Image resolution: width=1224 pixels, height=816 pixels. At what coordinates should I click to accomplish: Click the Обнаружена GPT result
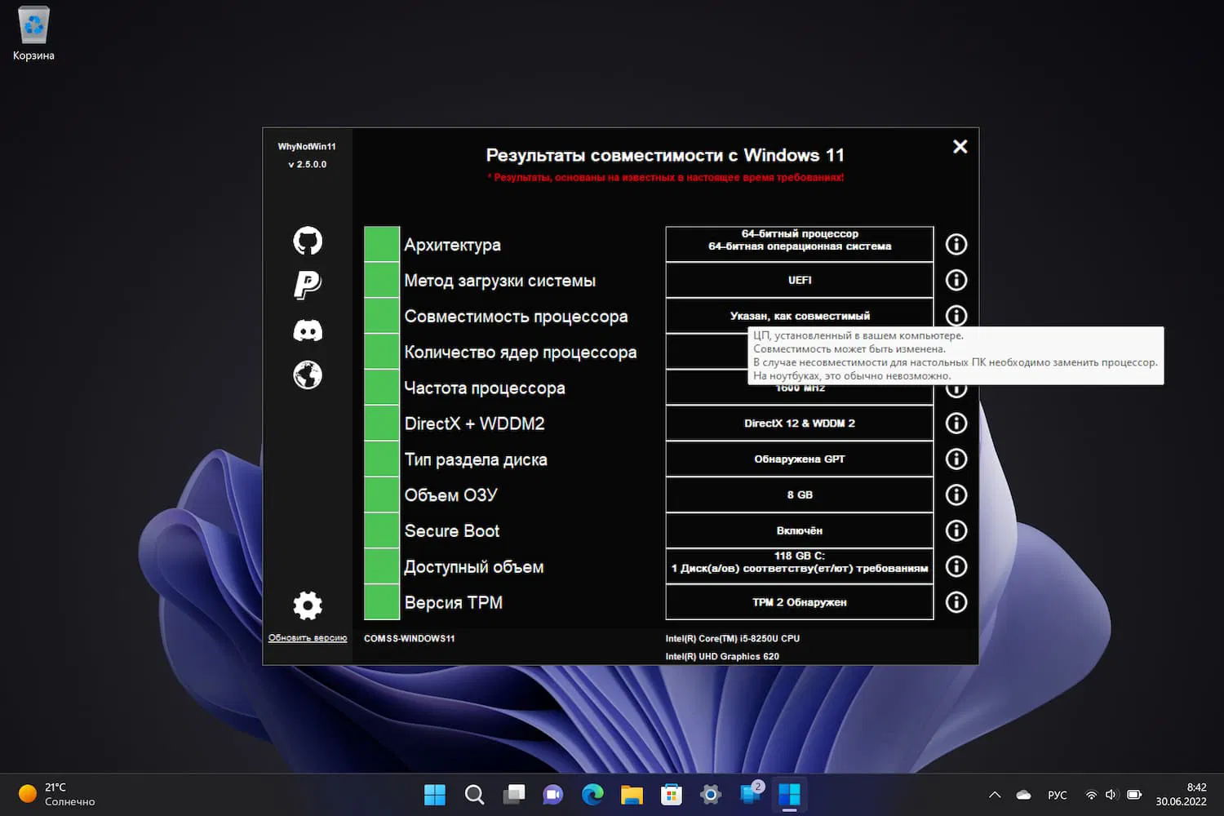tap(800, 459)
